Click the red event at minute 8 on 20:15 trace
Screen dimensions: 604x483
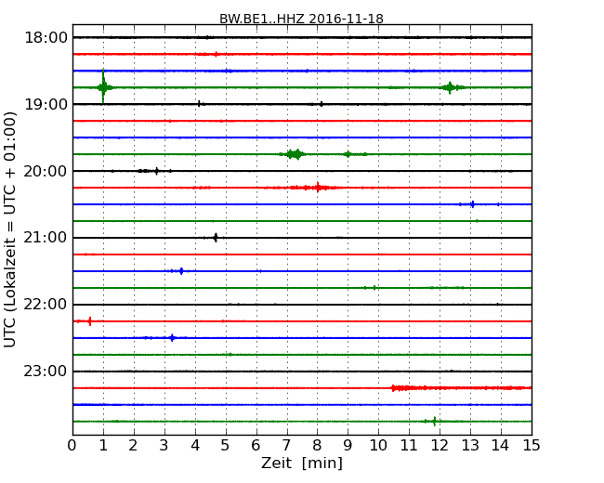[x=318, y=188]
